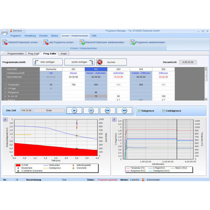Click links einfügen button
210x210 pixels.
[x=48, y=62]
